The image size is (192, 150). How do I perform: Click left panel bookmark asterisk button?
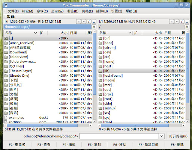94,27
